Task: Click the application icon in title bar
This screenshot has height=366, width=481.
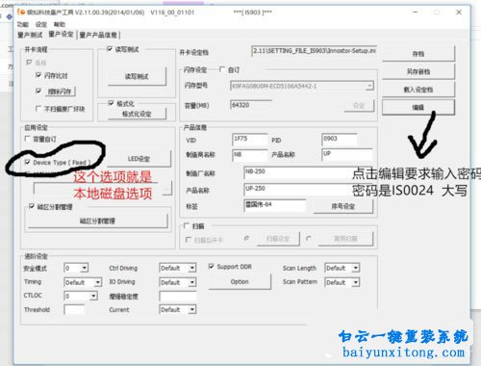Action: tap(21, 12)
